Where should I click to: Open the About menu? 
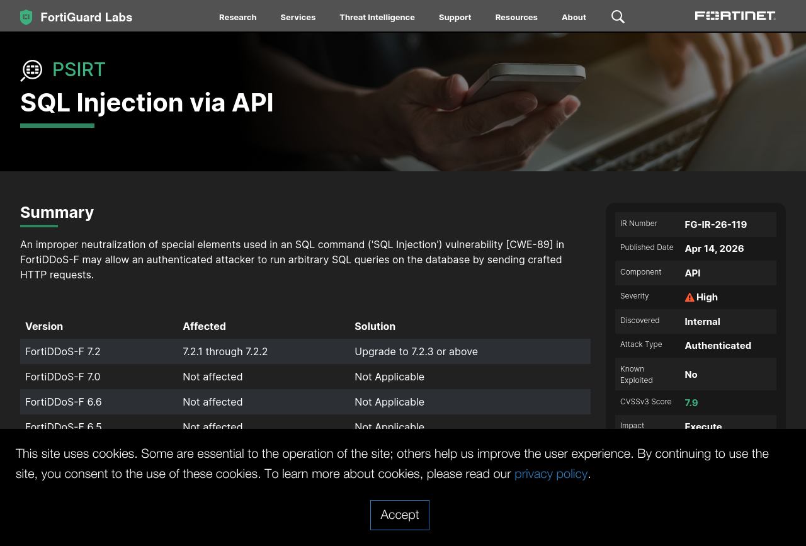point(574,17)
